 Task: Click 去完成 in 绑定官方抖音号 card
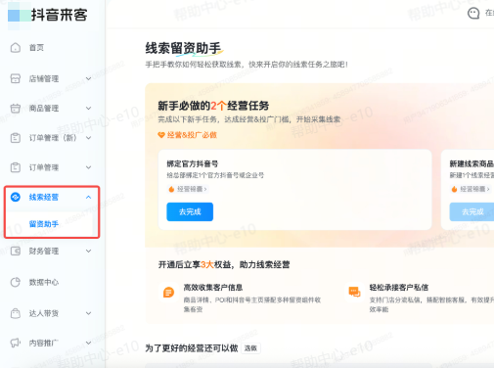190,211
